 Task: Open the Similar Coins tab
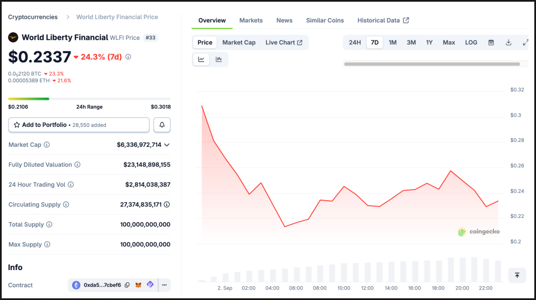pyautogui.click(x=325, y=21)
